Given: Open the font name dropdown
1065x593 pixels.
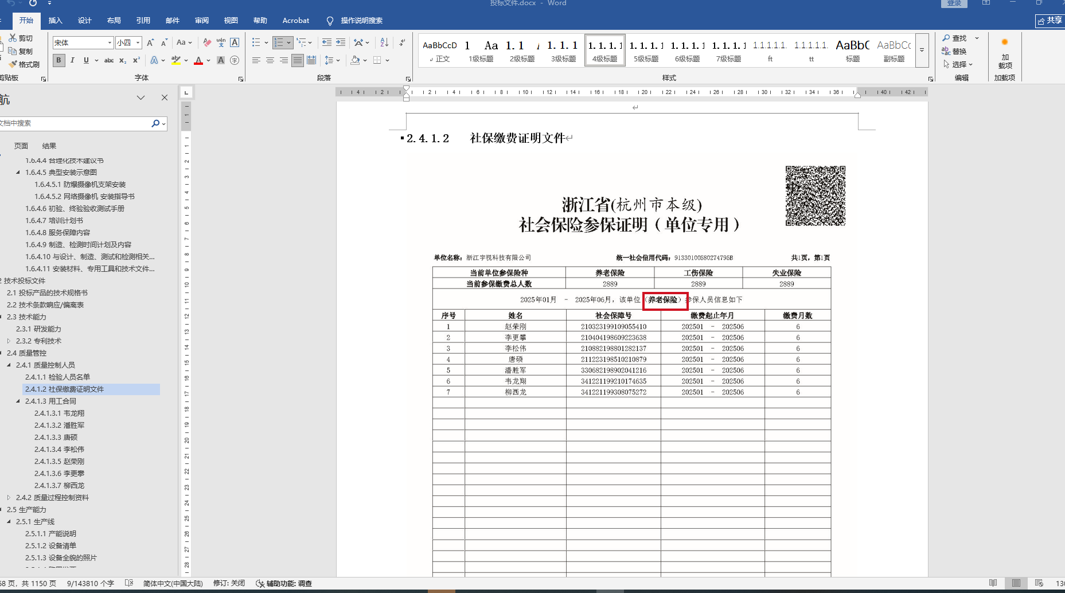Looking at the screenshot, I should pyautogui.click(x=110, y=43).
